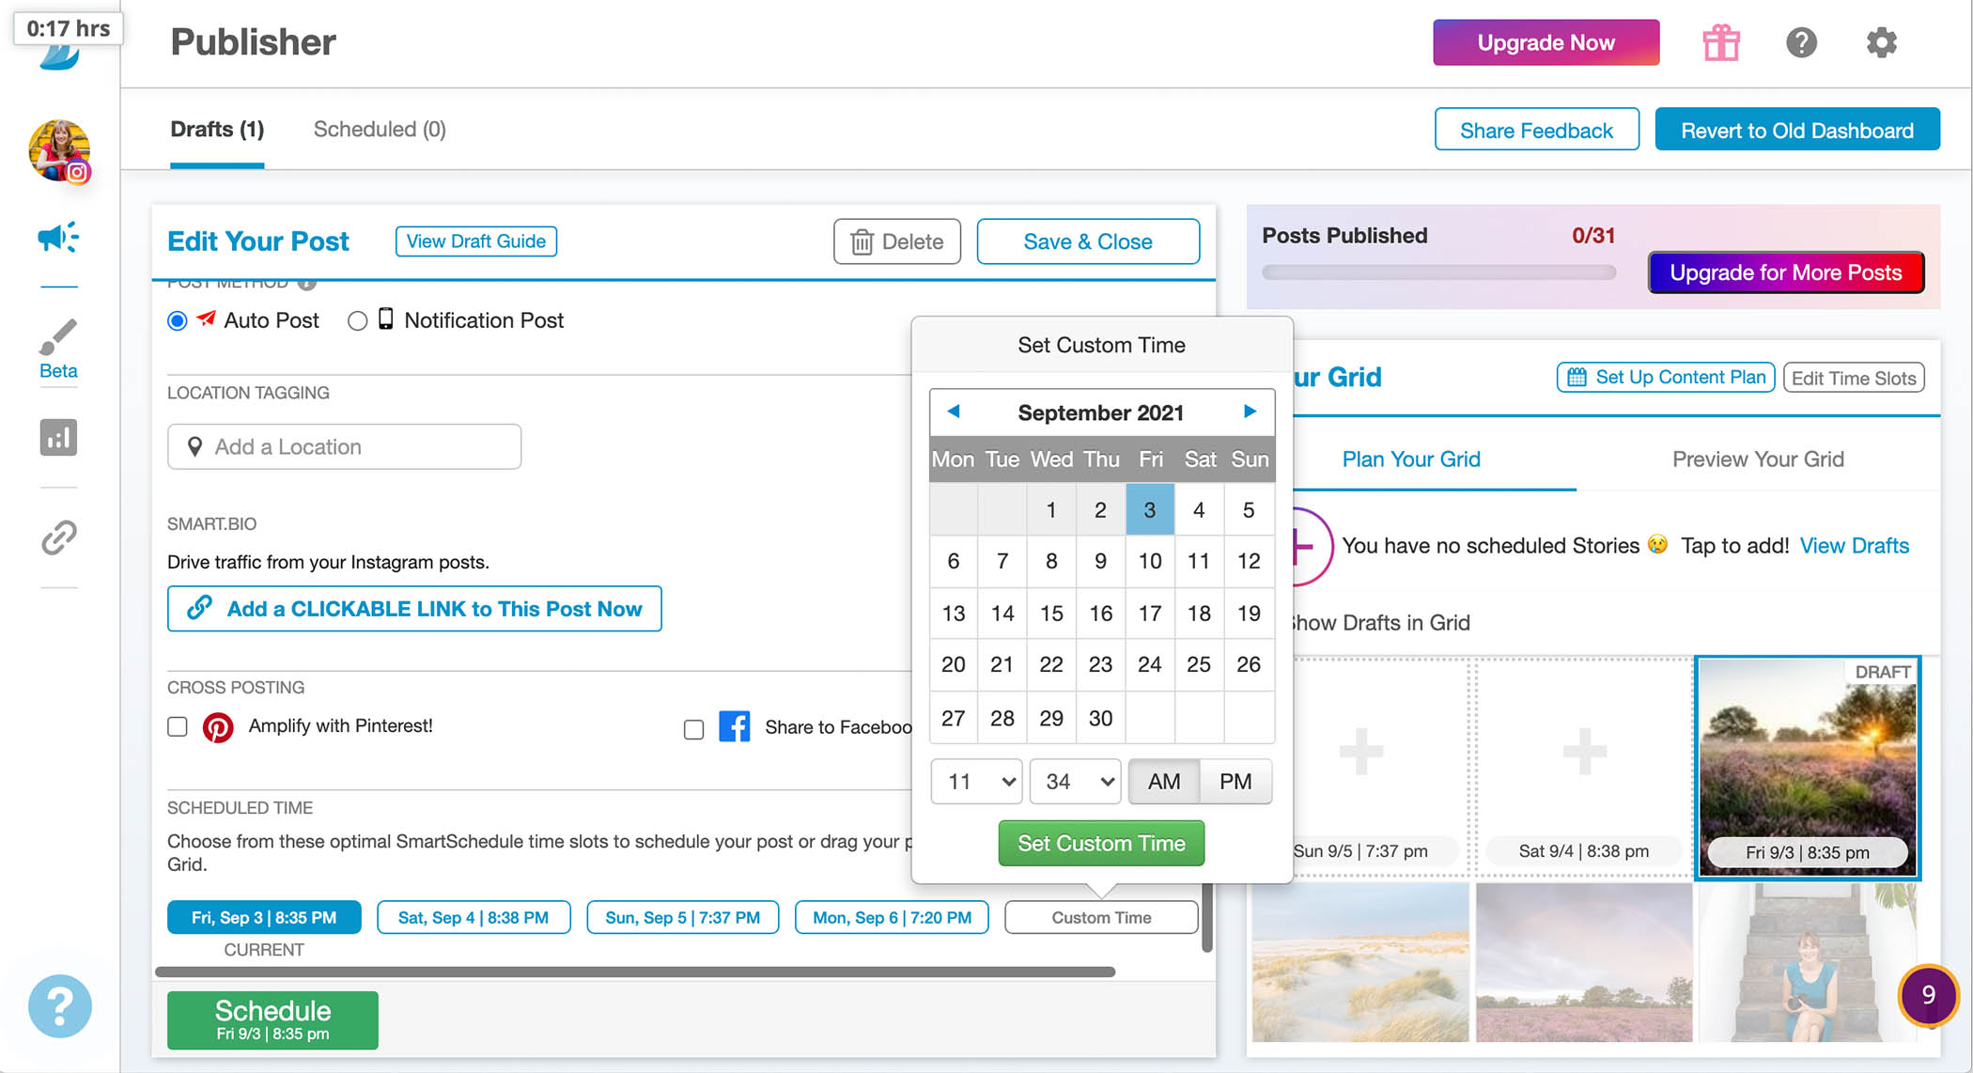The height and width of the screenshot is (1073, 1973).
Task: Go to previous month in calendar
Action: [x=954, y=412]
